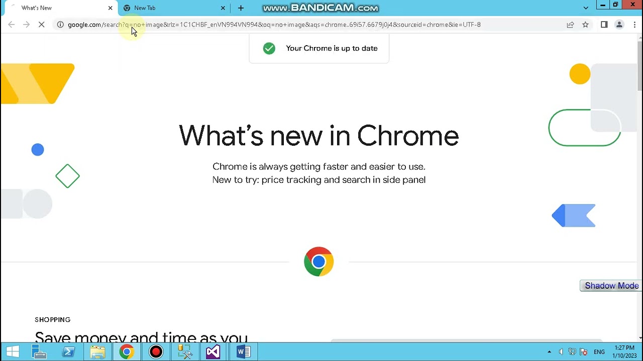Click the Shadow Mode button
Image resolution: width=643 pixels, height=361 pixels.
(611, 286)
